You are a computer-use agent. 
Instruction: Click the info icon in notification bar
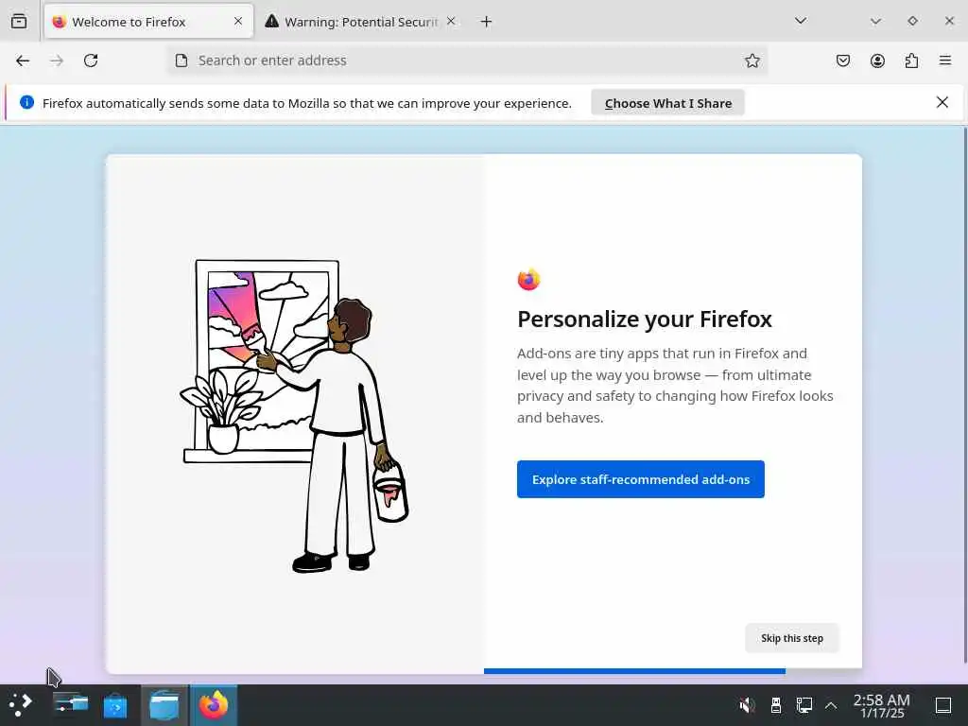pyautogui.click(x=26, y=102)
